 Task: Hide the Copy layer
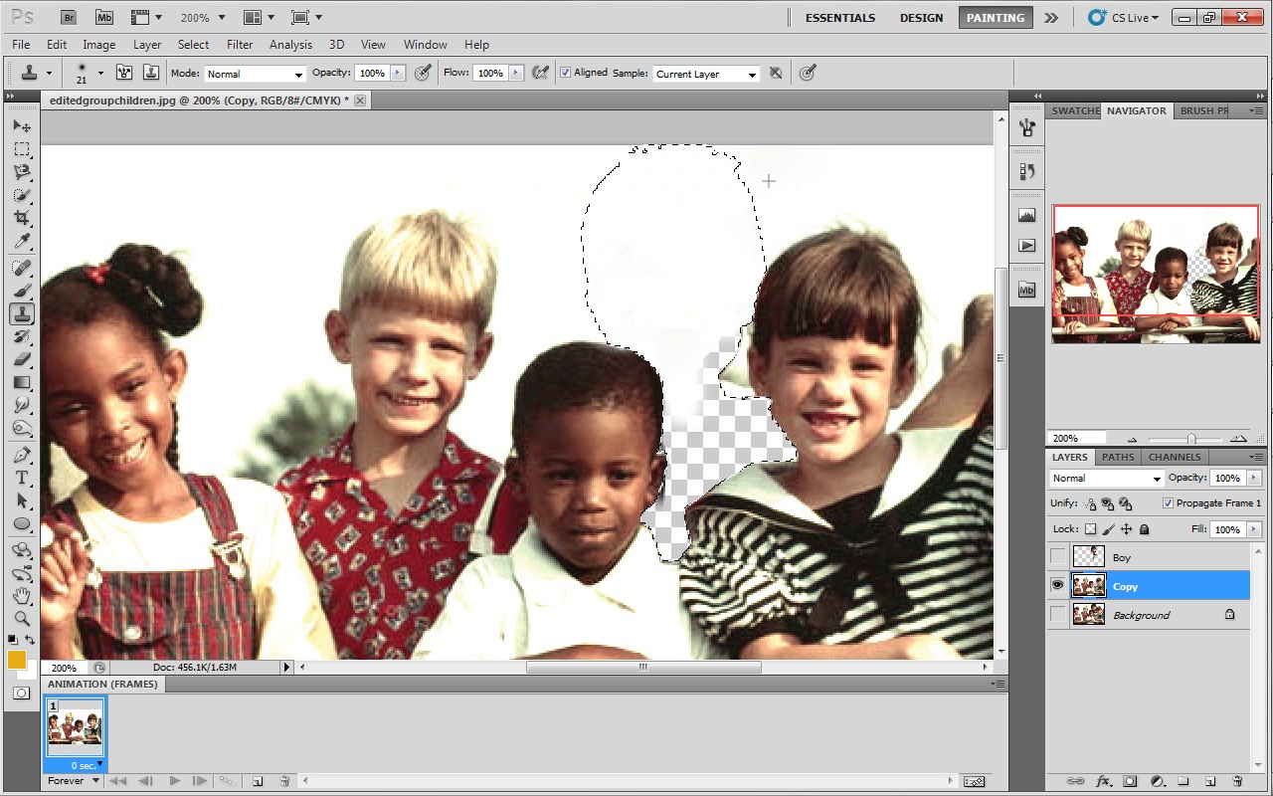(x=1057, y=586)
